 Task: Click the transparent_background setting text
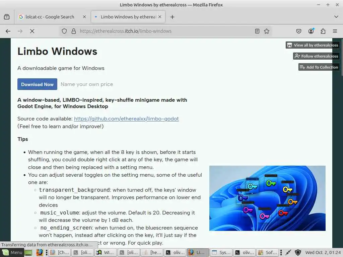pos(74,190)
